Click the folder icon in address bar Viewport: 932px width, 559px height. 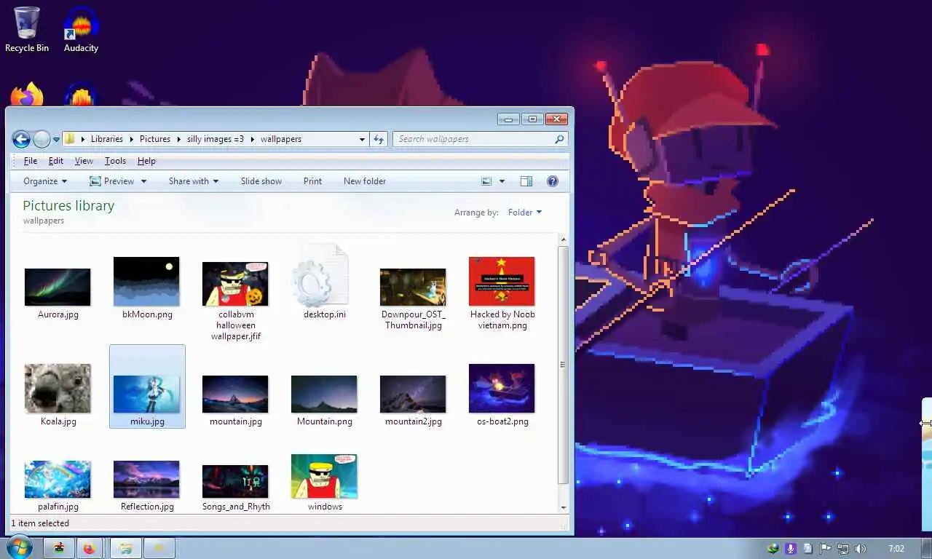[x=70, y=139]
